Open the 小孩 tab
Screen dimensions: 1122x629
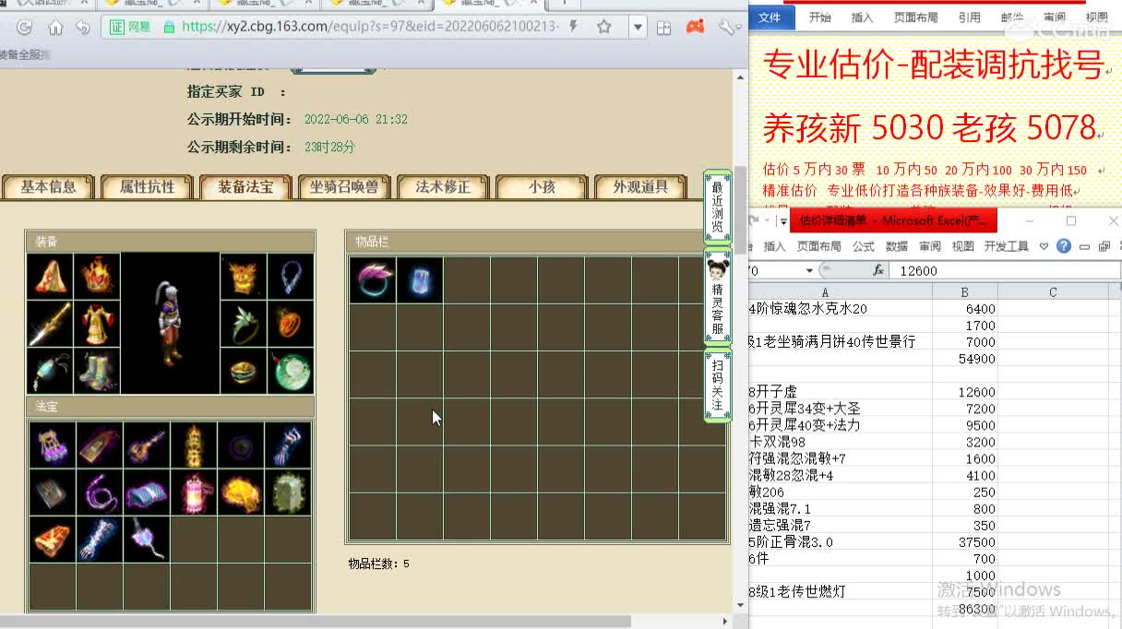542,186
